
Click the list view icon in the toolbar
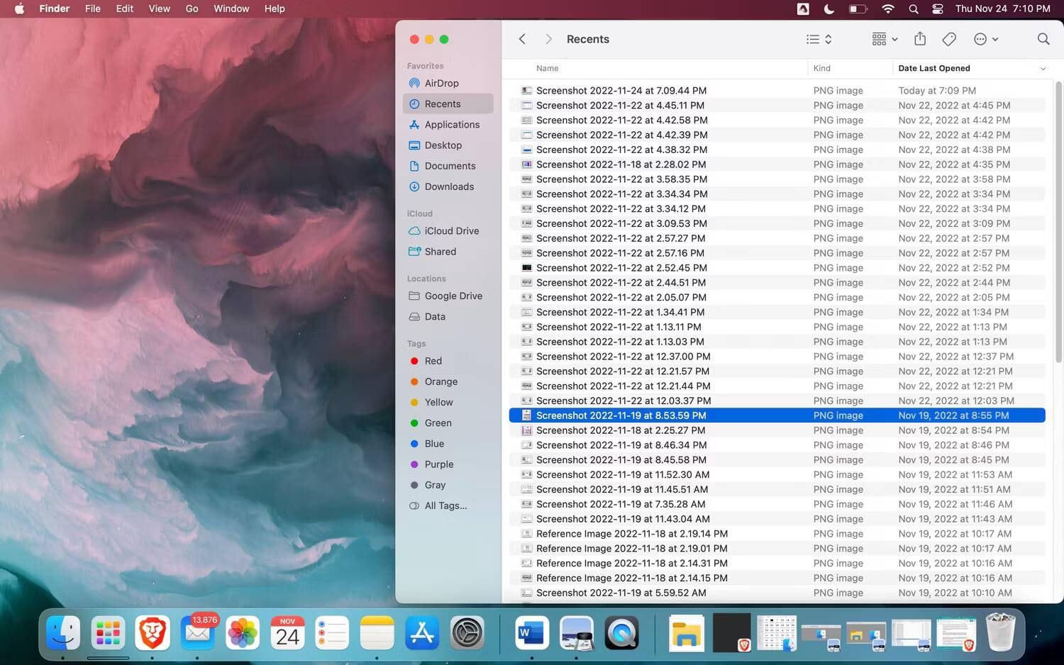coord(812,39)
